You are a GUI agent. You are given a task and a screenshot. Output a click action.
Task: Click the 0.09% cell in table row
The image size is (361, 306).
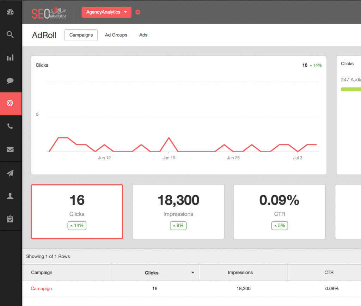point(332,288)
